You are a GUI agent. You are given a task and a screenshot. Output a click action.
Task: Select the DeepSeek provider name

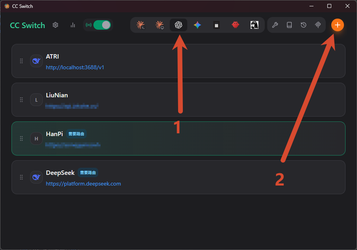60,172
